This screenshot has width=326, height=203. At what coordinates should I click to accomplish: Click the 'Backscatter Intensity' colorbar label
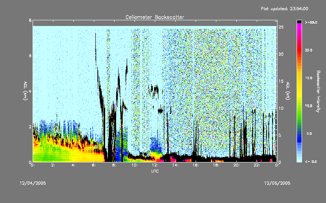pos(318,91)
